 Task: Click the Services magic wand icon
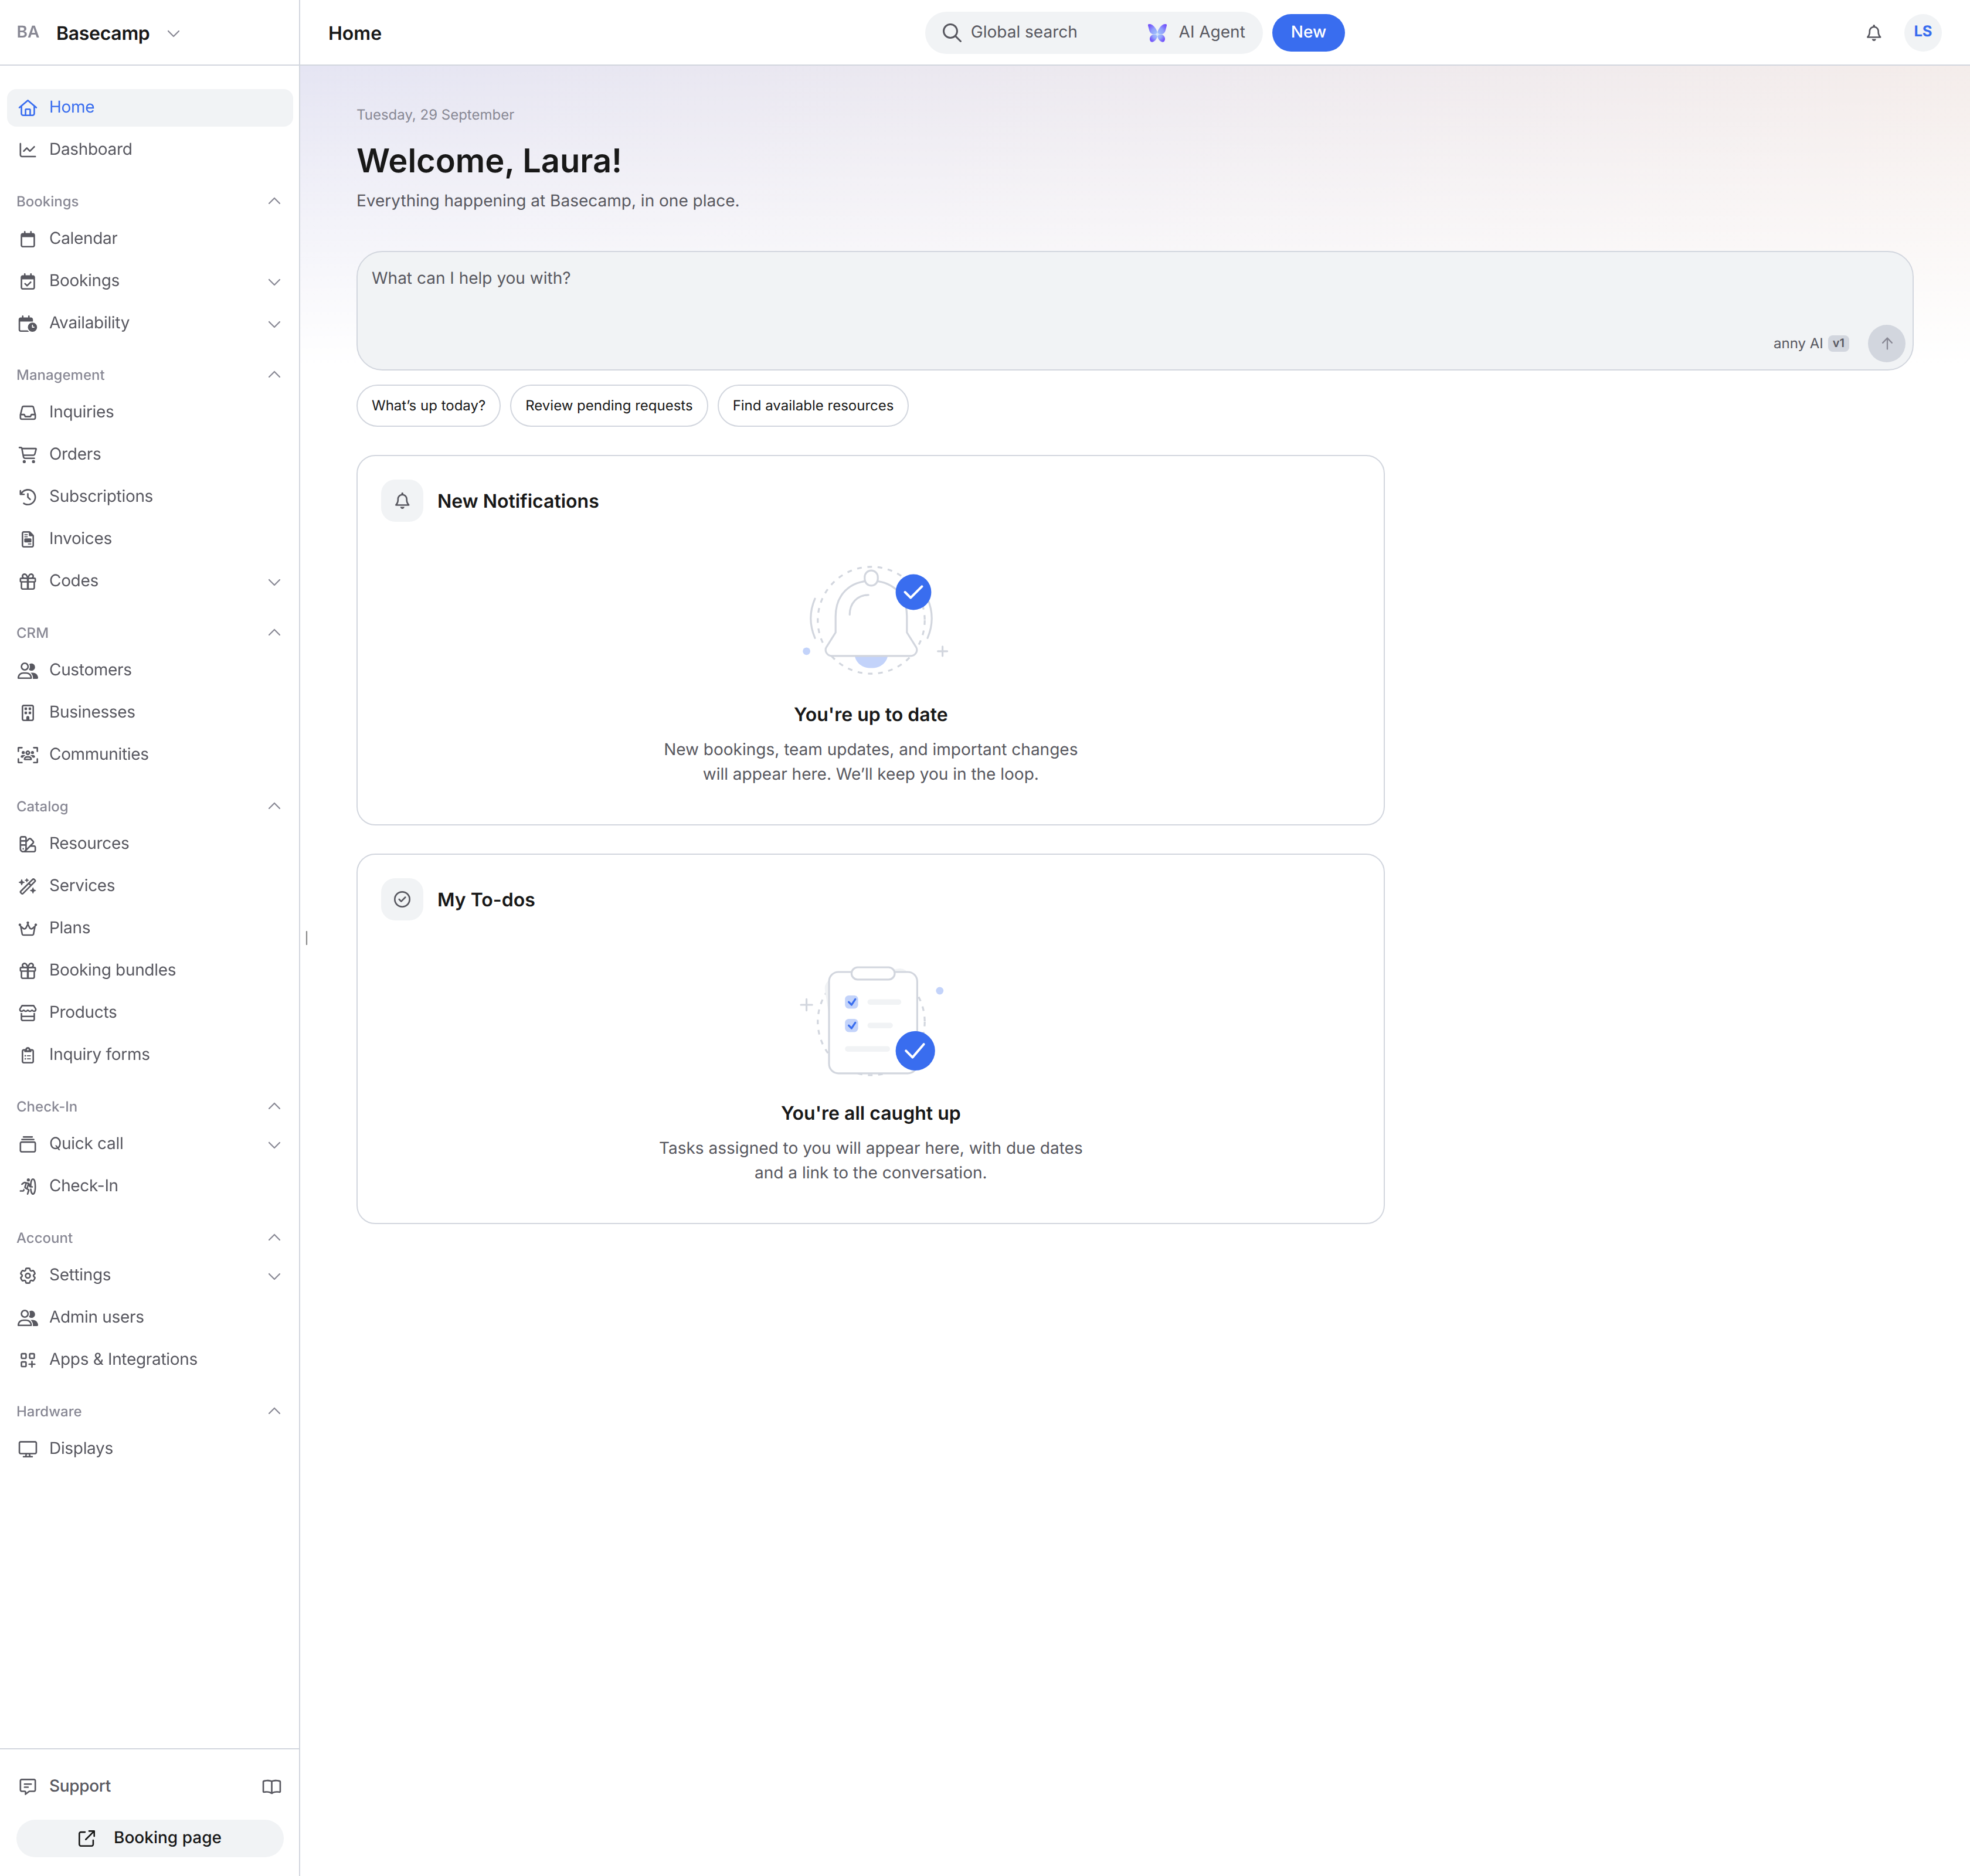[28, 886]
